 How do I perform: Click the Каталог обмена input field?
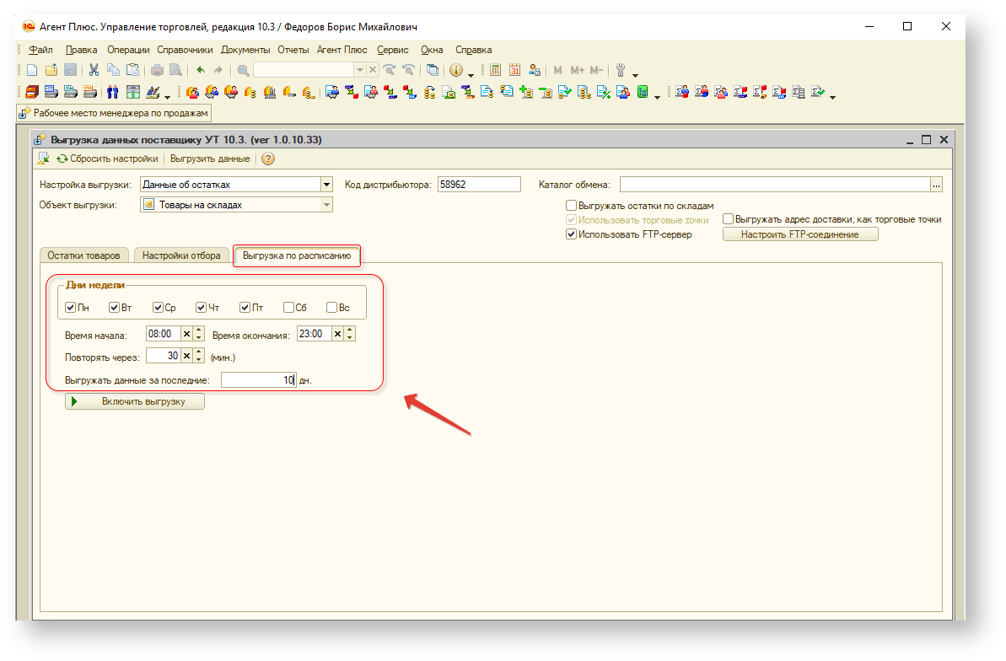[775, 185]
